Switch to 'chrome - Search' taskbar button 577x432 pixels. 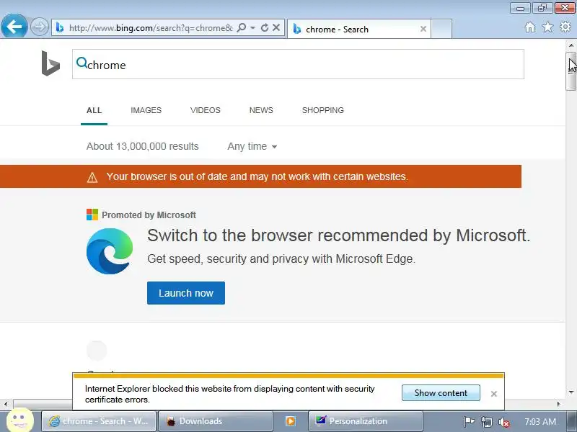click(99, 421)
